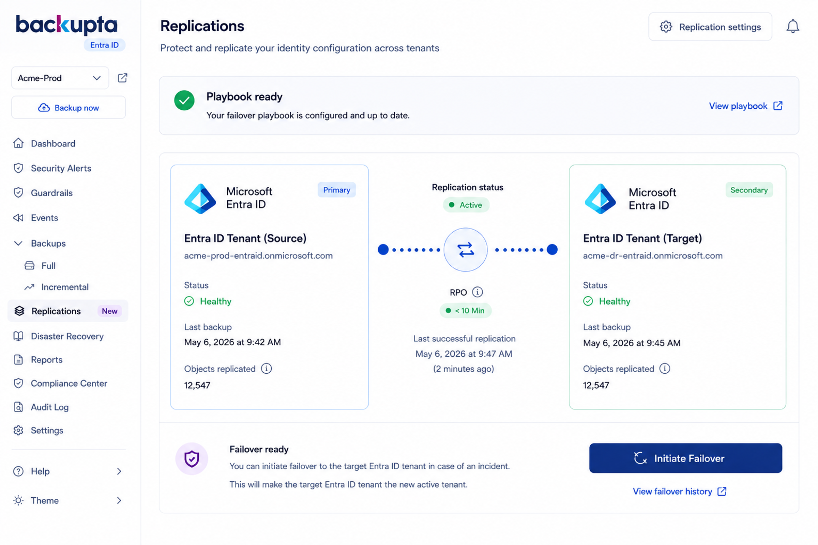Image resolution: width=818 pixels, height=545 pixels.
Task: Open the Acme-Prod tenant dropdown
Action: click(60, 78)
